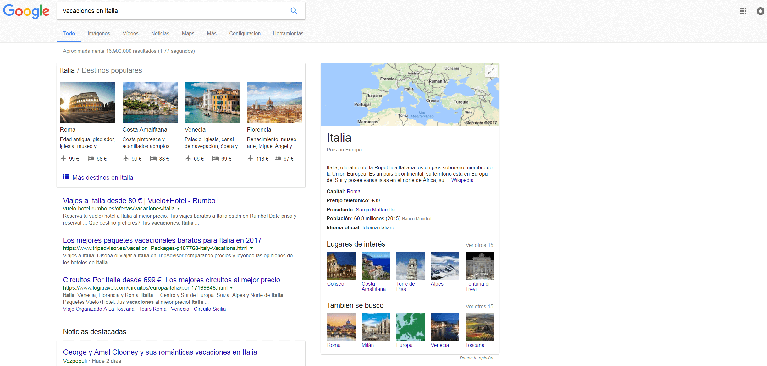Open Roma thumbnail in También se buscó
Image resolution: width=767 pixels, height=366 pixels.
click(x=341, y=327)
